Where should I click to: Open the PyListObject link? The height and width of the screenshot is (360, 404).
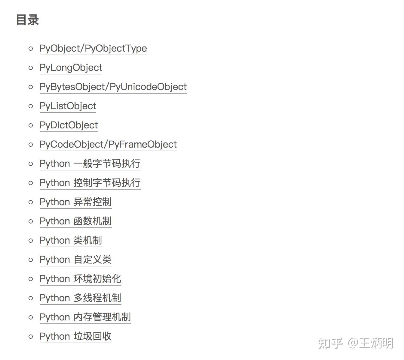(x=68, y=106)
